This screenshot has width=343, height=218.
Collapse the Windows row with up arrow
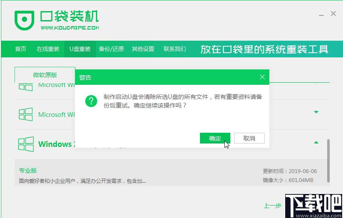click(x=316, y=142)
